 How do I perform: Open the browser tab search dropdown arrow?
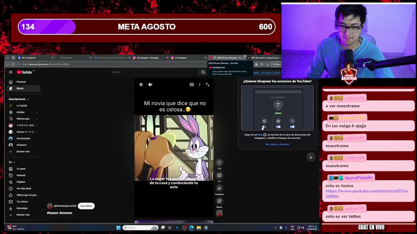pyautogui.click(x=7, y=58)
